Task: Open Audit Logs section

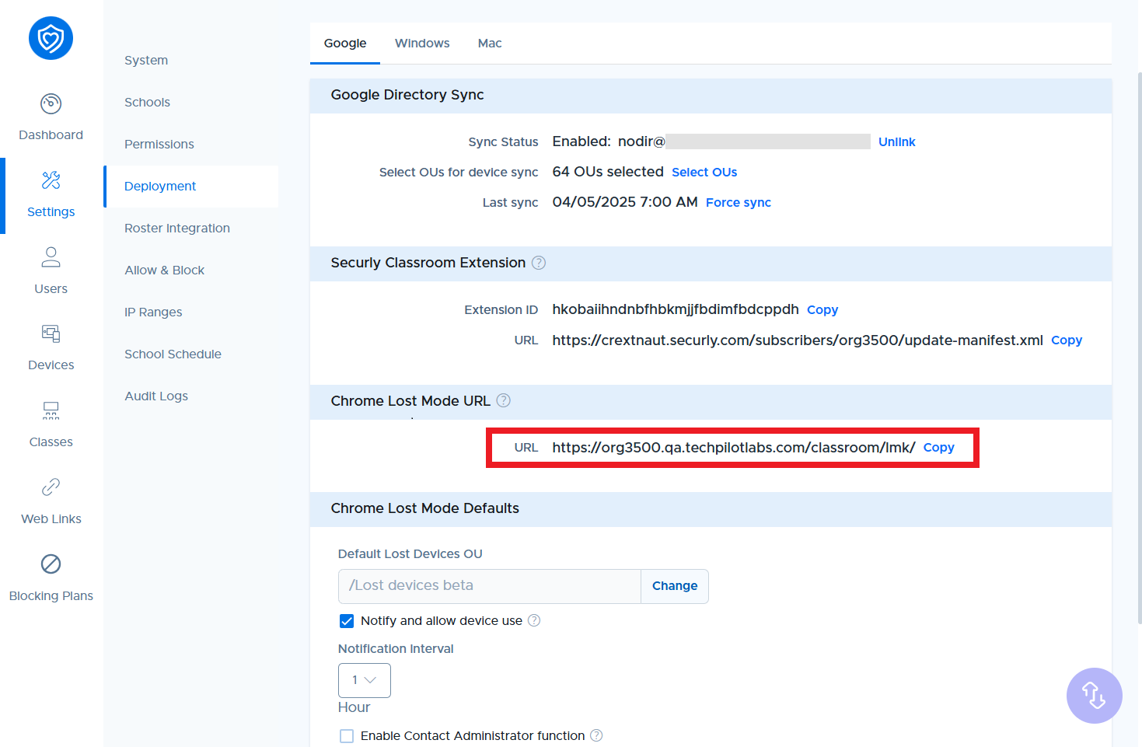Action: click(156, 396)
